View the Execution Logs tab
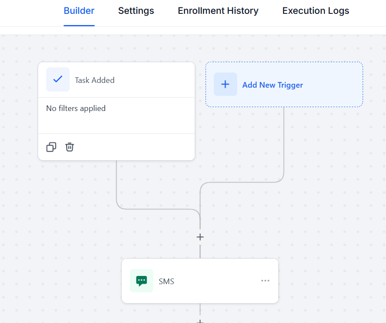Screen dimensions: 386x323 click(315, 11)
